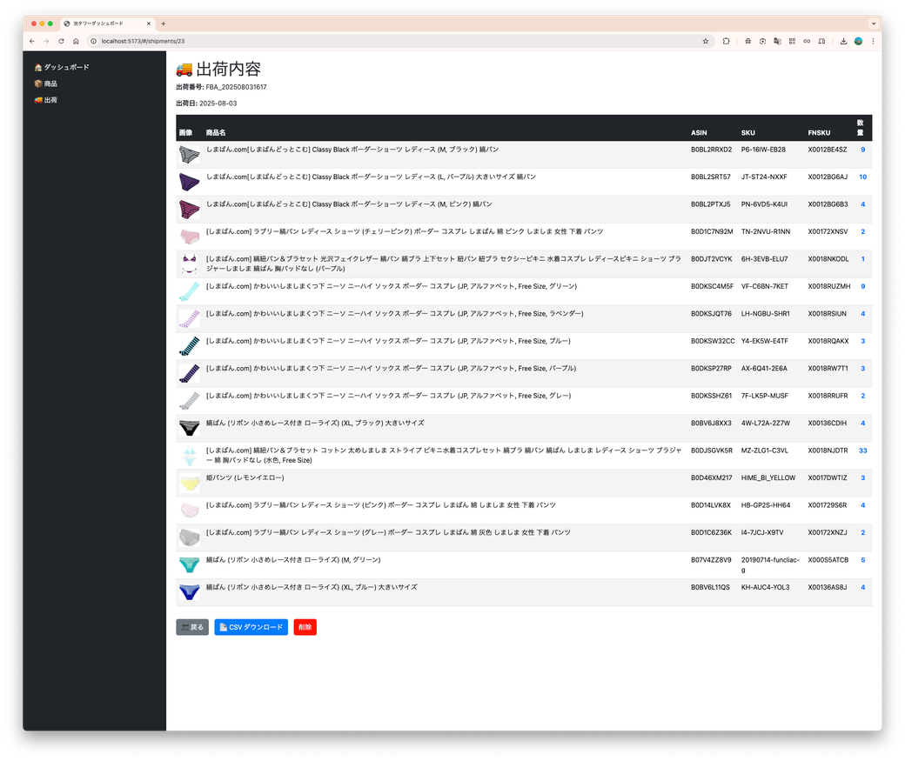The image size is (905, 761).
Task: Click green knee socks thumbnail VF-C6BN-7KET
Action: point(190,291)
